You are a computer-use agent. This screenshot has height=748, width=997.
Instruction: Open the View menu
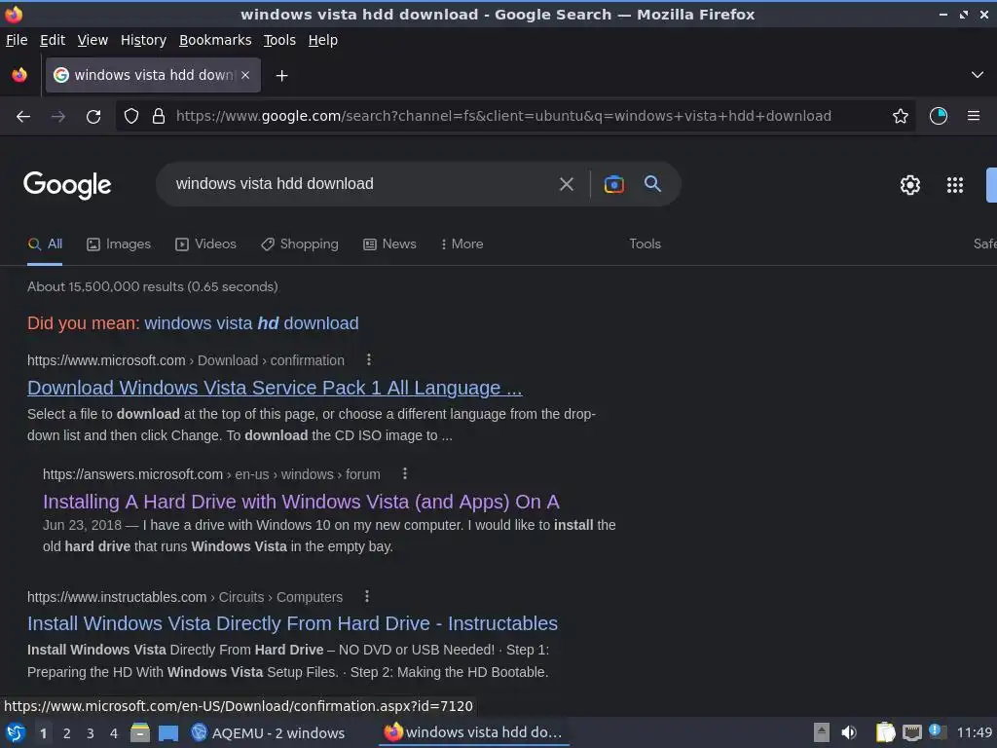click(x=92, y=40)
